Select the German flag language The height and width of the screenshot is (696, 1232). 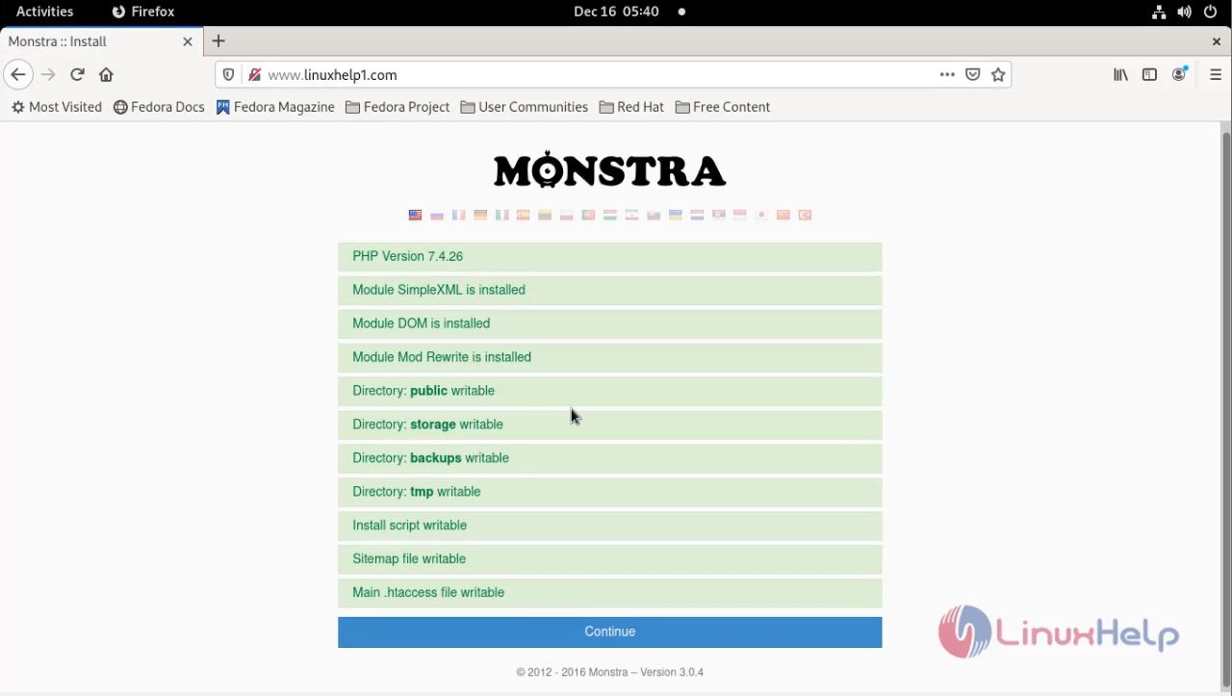(480, 215)
